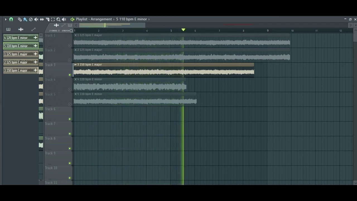357x201 pixels.
Task: Click the horizontal scrollbar left arrow
Action: 76,25
